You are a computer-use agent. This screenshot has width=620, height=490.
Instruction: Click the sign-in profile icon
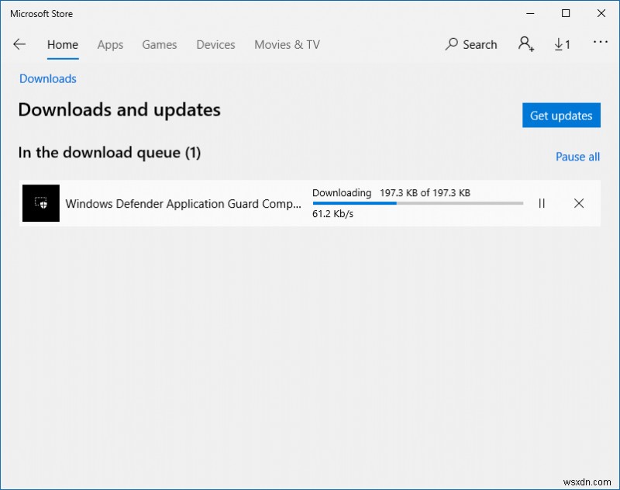526,44
